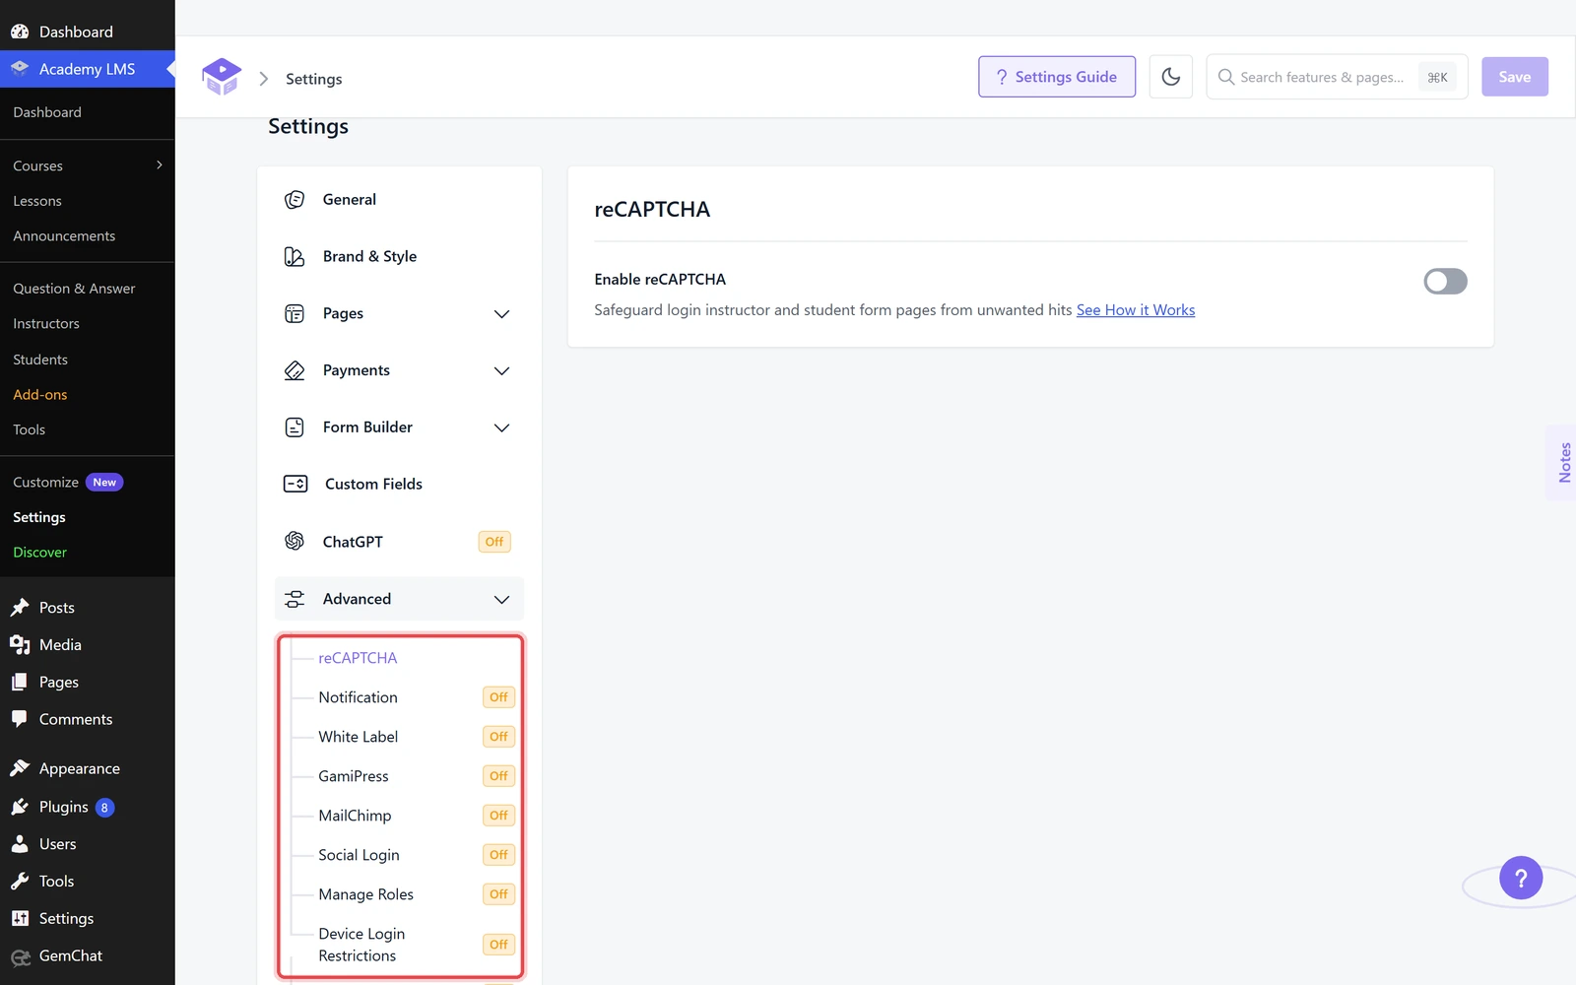Open the Instructors menu item

click(x=46, y=324)
